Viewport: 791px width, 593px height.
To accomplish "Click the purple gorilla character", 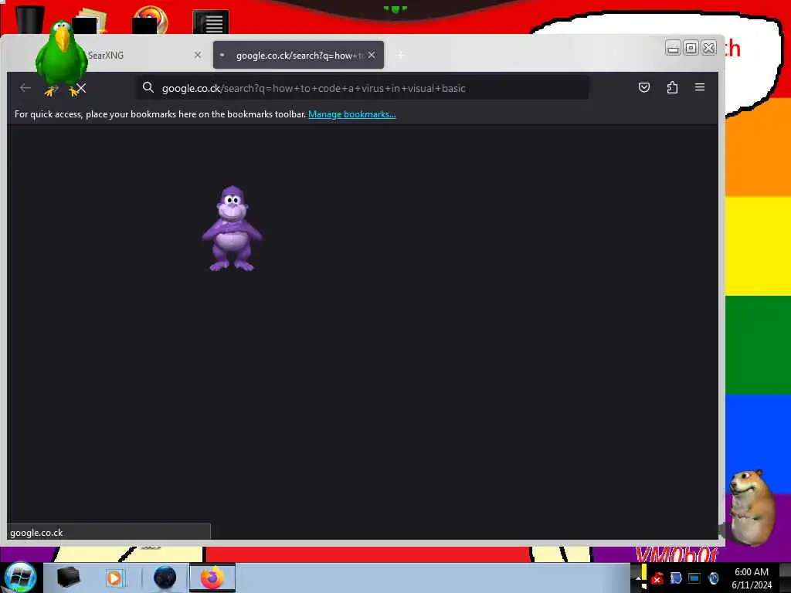I will tap(232, 229).
